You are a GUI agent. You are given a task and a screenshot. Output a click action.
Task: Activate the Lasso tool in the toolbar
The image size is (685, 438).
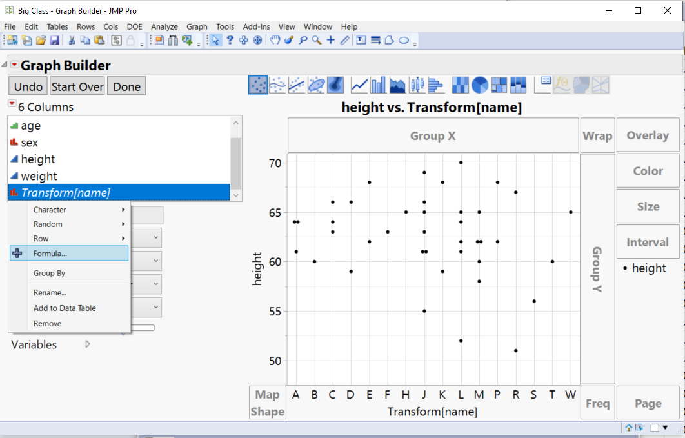point(303,40)
